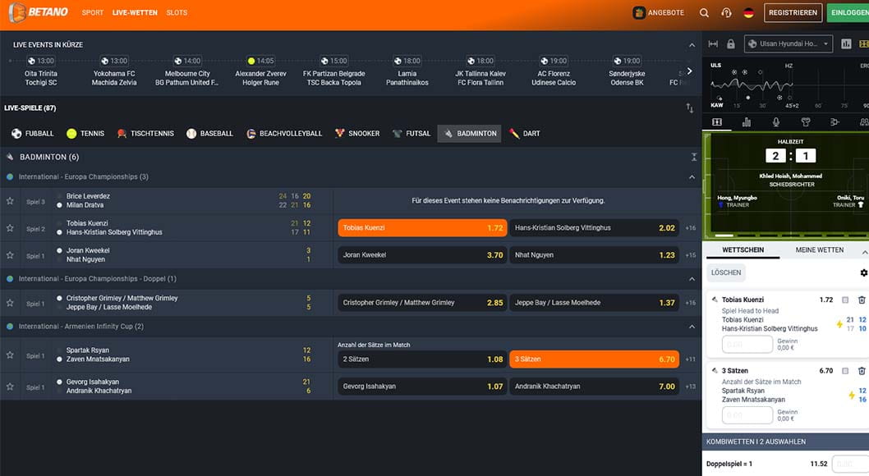Collapse the Armenien Infinity Cup section
Viewport: 869px width, 476px height.
692,327
